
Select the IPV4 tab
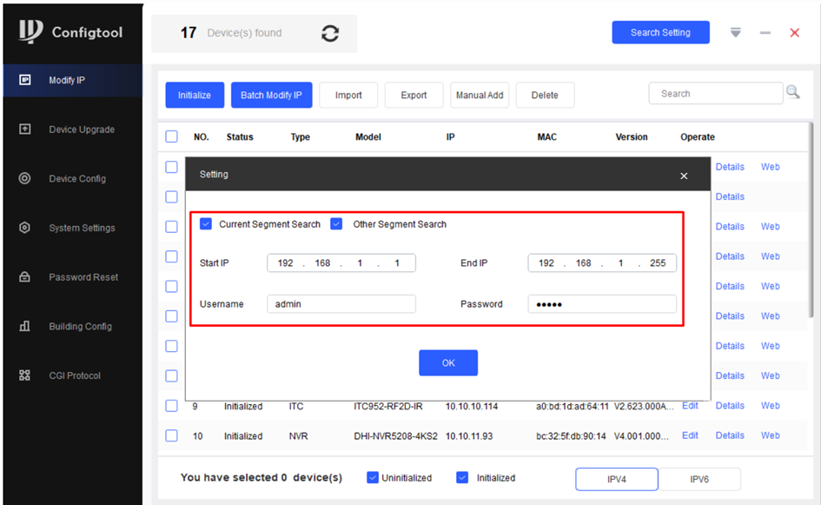coord(616,479)
